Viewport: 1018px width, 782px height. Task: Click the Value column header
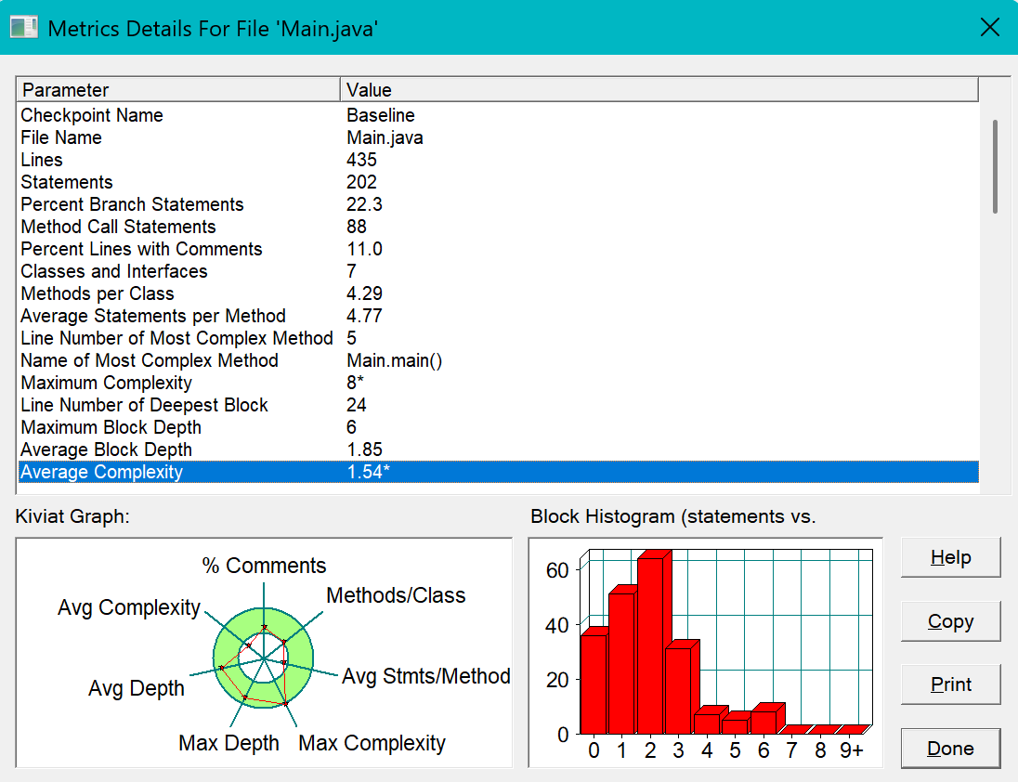[659, 89]
